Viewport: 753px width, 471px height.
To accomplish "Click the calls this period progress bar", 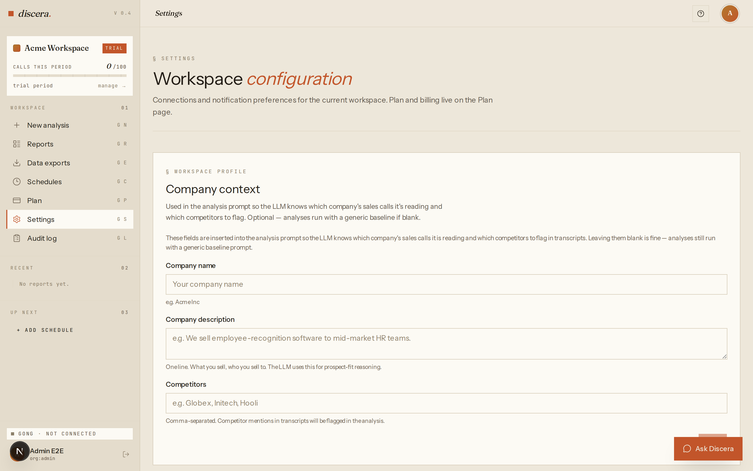I will point(70,75).
